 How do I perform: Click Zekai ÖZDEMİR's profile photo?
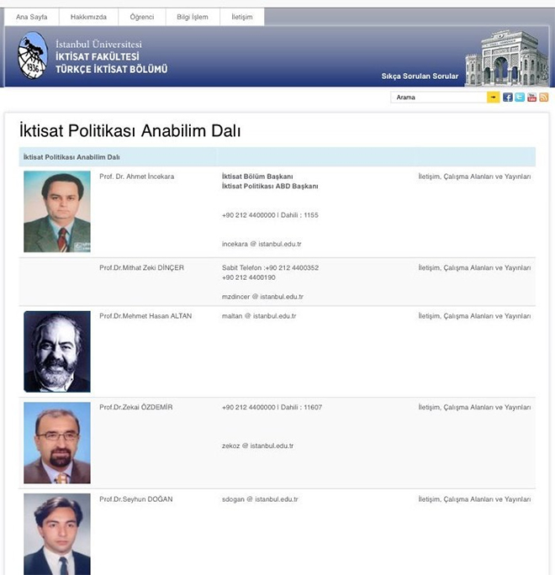coord(57,442)
